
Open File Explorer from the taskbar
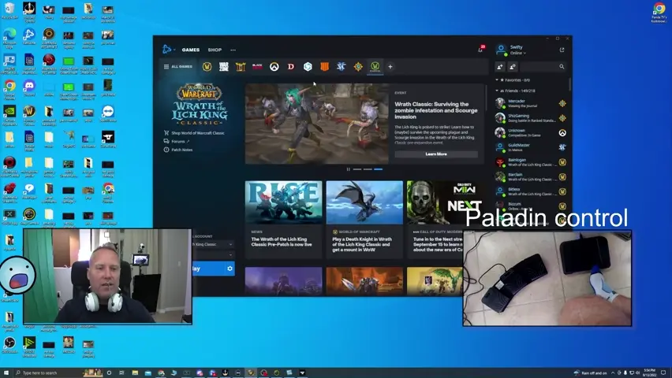(135, 372)
